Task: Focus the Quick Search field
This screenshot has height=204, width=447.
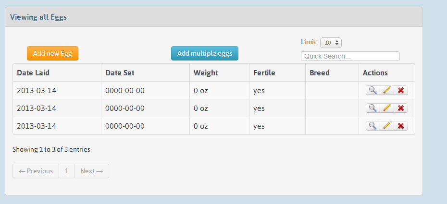Action: click(x=350, y=56)
